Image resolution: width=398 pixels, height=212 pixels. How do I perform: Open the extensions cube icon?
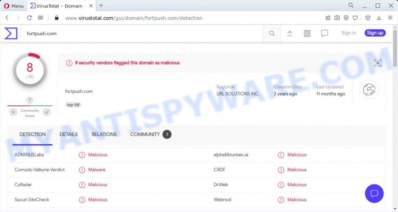click(x=368, y=18)
